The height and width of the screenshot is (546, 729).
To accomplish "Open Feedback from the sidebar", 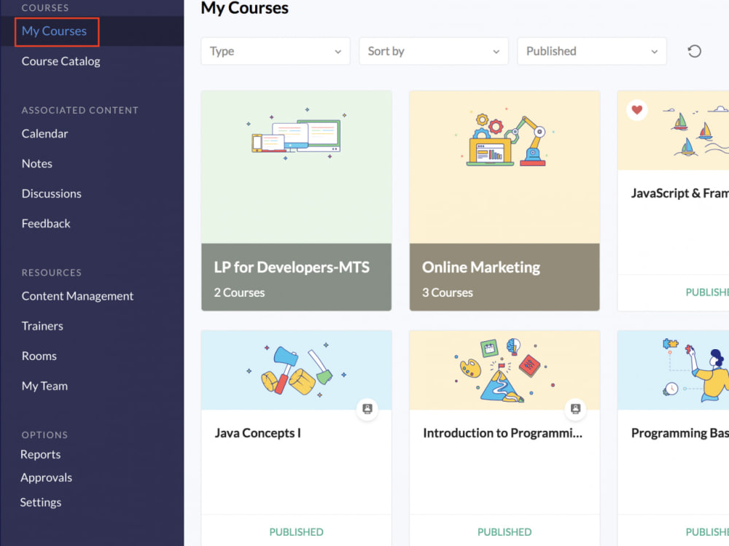I will pos(45,224).
